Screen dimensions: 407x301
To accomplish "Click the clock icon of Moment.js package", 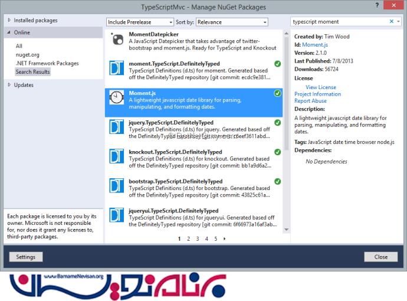I will point(117,97).
